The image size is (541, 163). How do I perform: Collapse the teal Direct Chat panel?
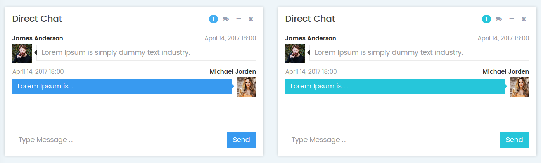click(512, 19)
